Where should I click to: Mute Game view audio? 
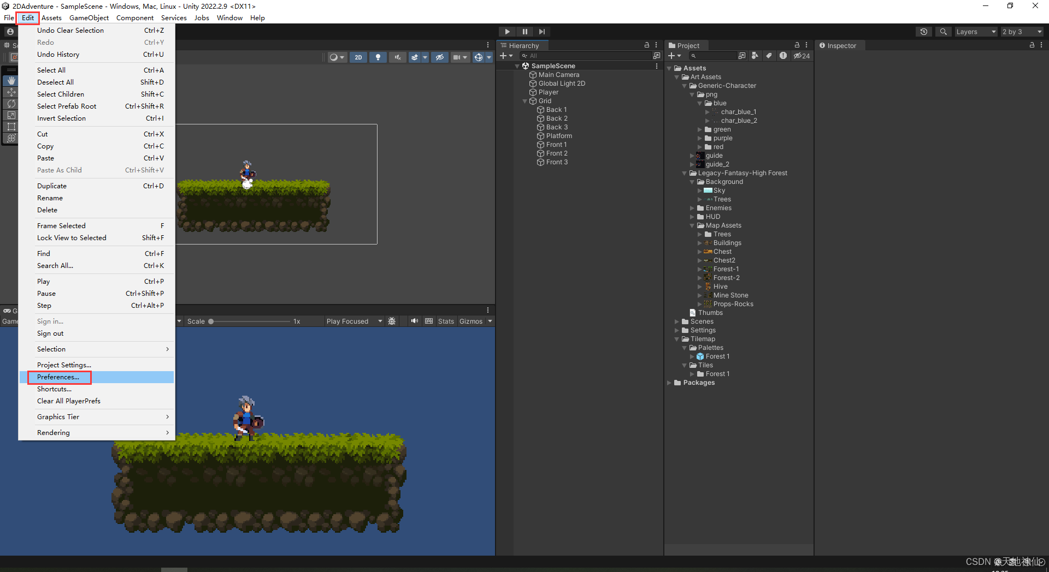[x=414, y=321]
